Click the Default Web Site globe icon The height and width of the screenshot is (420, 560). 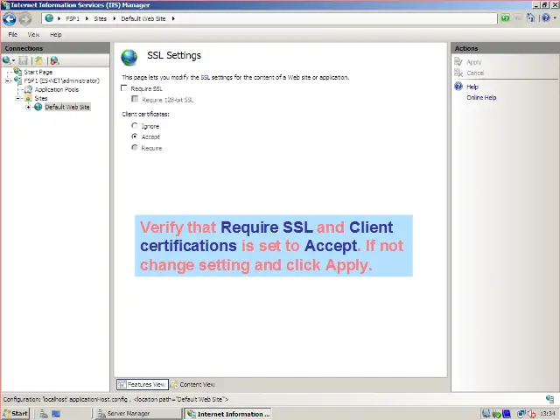coord(38,107)
